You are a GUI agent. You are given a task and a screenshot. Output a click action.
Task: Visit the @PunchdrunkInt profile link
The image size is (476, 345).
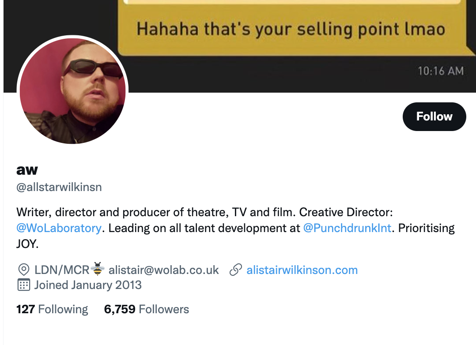point(348,229)
